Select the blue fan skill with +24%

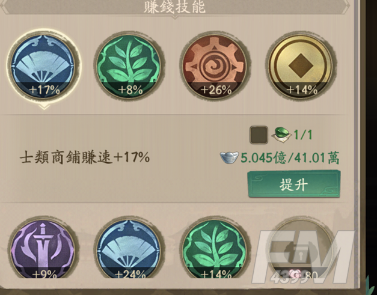tap(129, 249)
